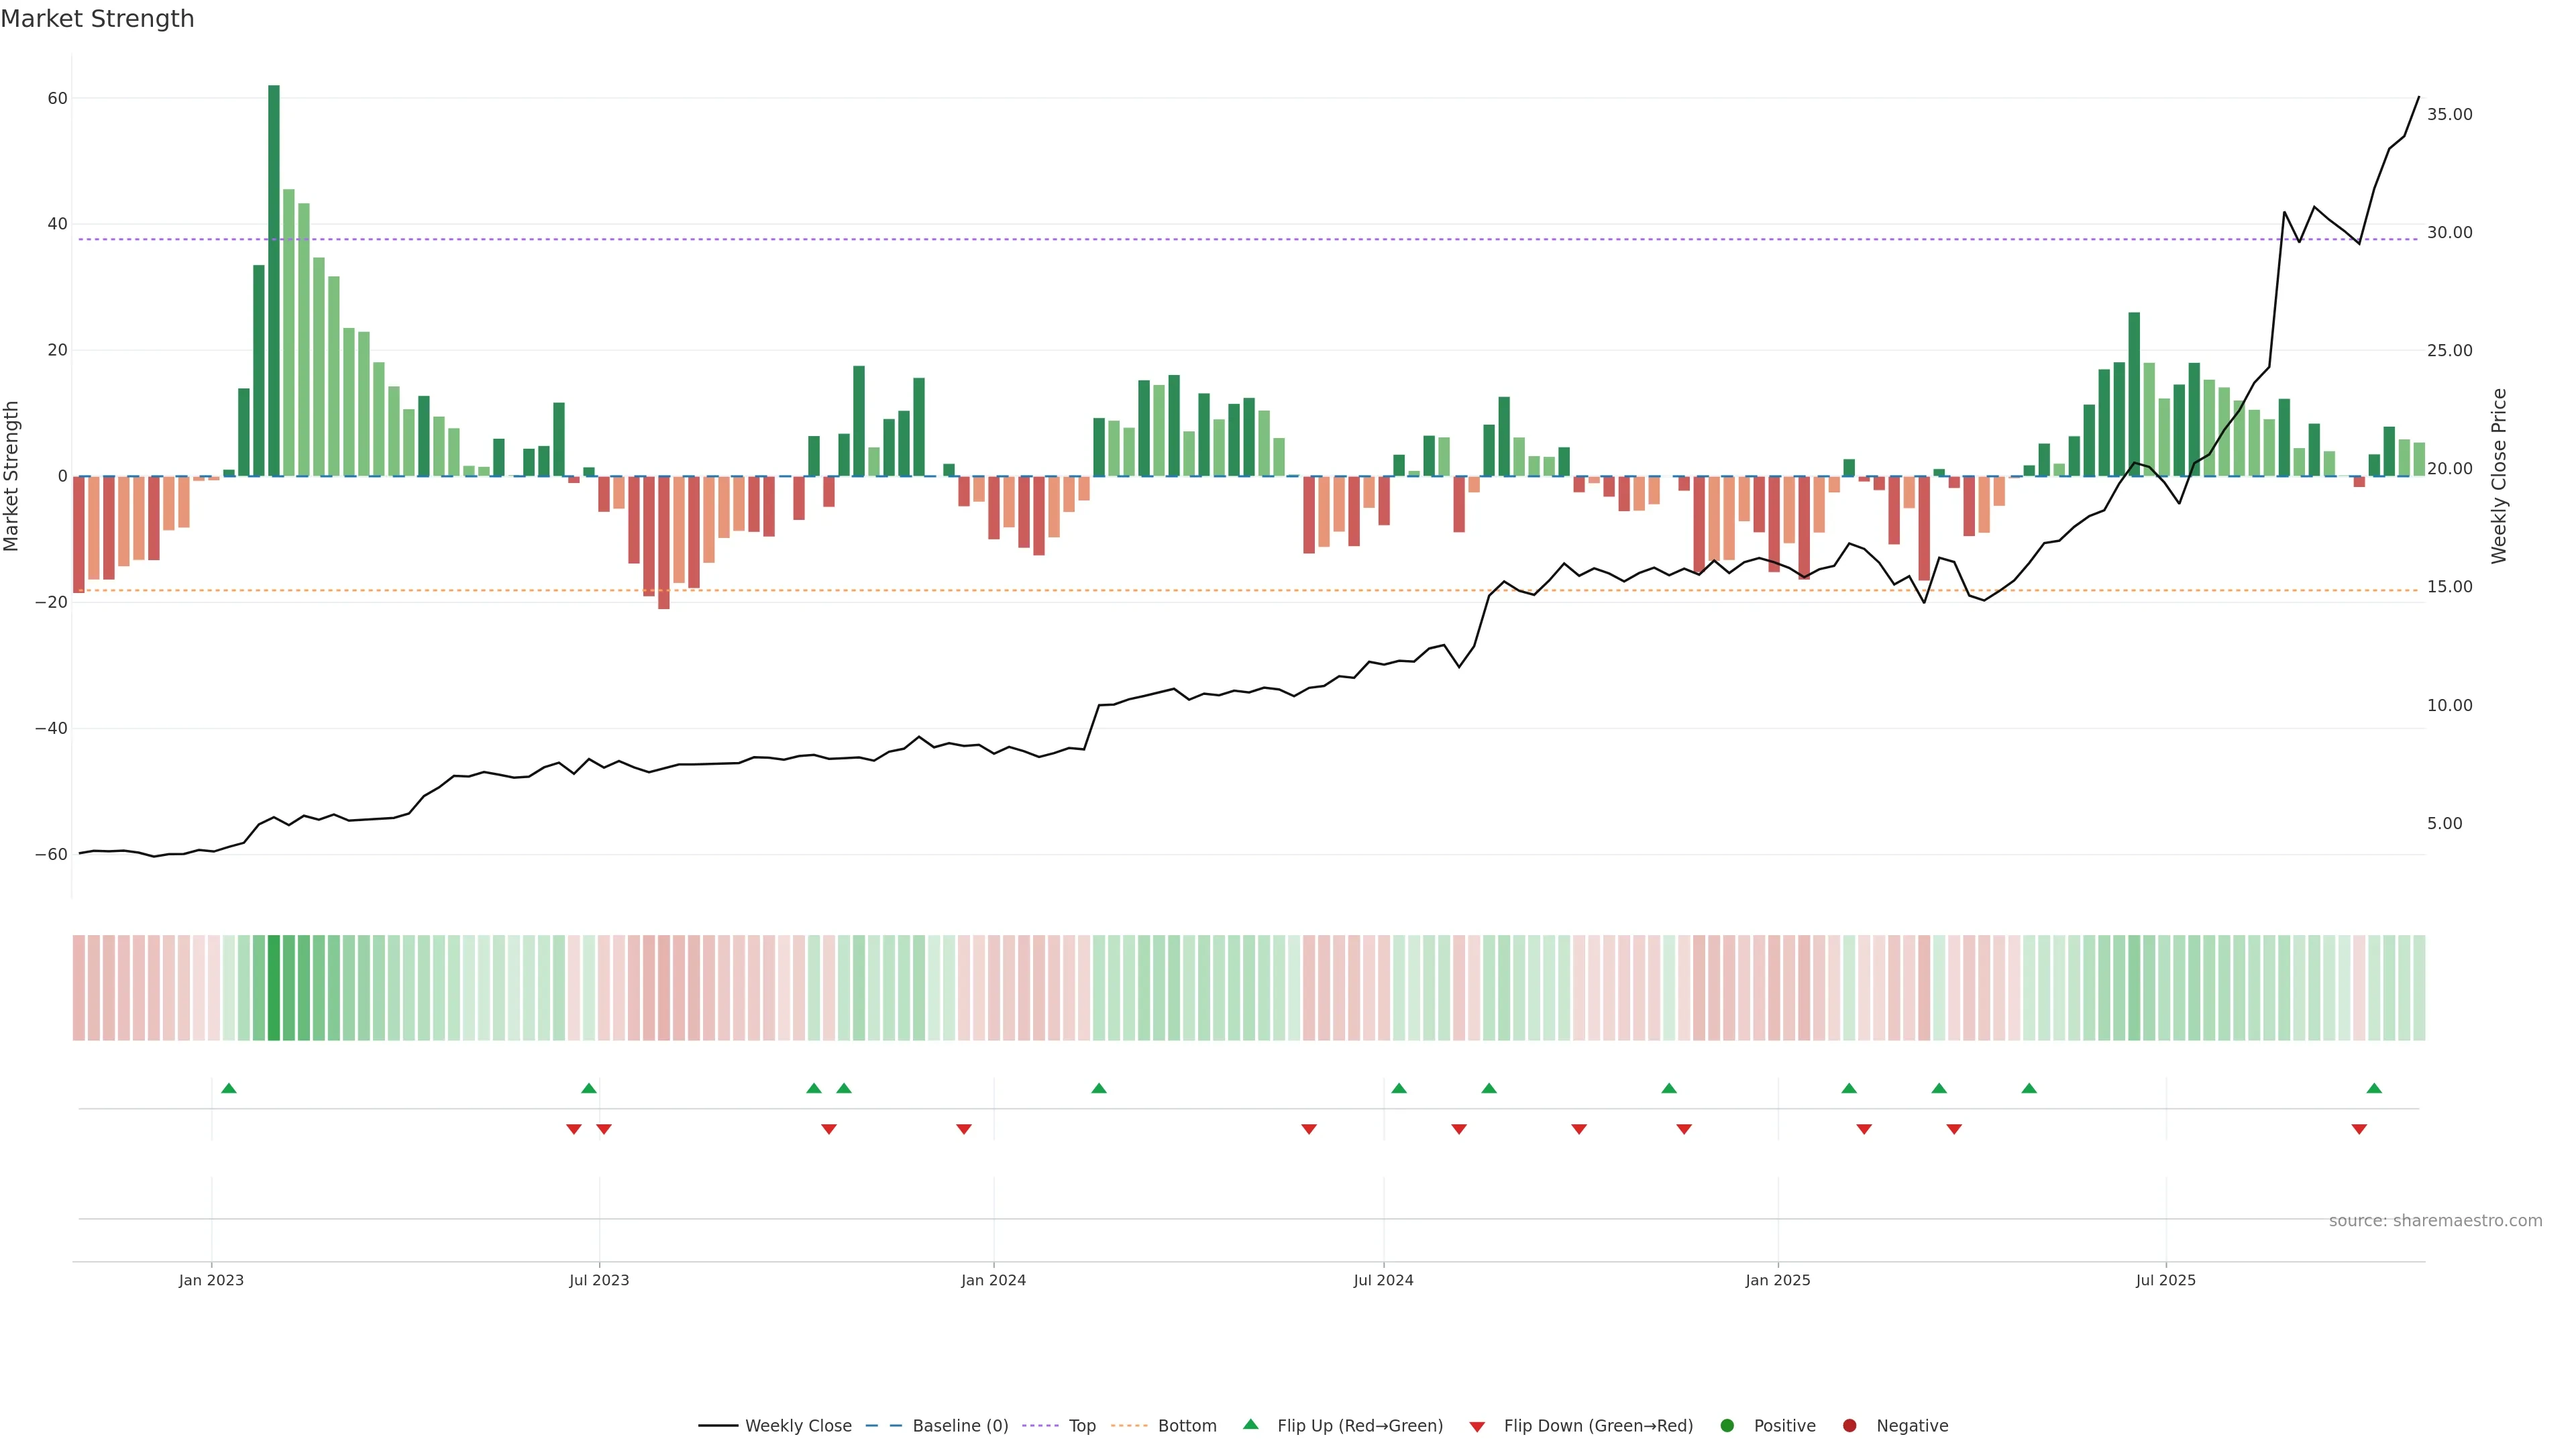The width and height of the screenshot is (2576, 1449).
Task: Click the dark red Negative legend dot
Action: pyautogui.click(x=1849, y=1426)
